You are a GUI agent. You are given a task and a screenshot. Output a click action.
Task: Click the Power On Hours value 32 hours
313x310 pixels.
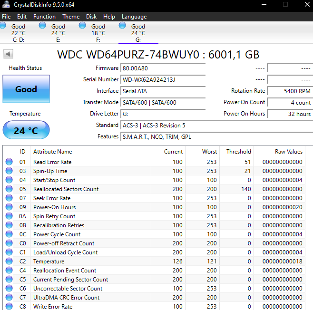290,114
